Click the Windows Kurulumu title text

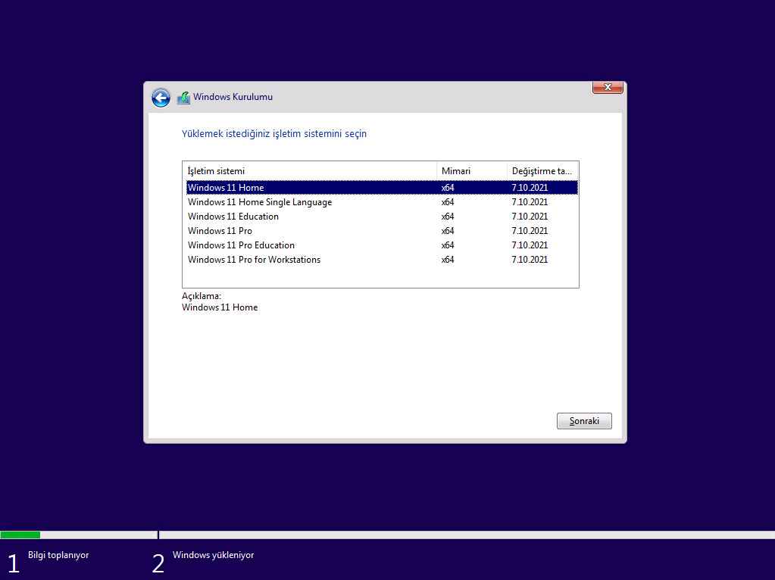tap(233, 97)
